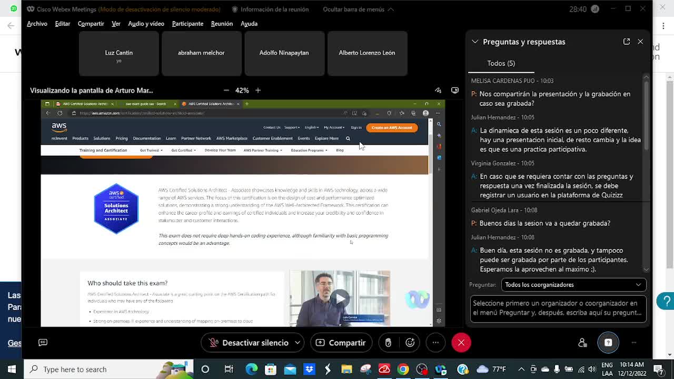Image resolution: width=674 pixels, height=379 pixels.
Task: Open the reactions smiley button
Action: click(x=410, y=343)
